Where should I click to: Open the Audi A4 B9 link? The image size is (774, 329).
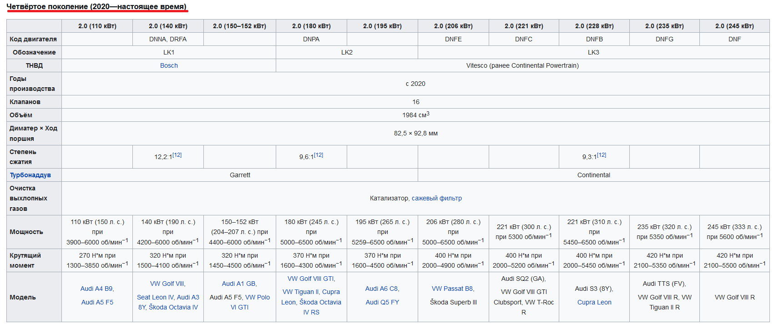pos(97,289)
